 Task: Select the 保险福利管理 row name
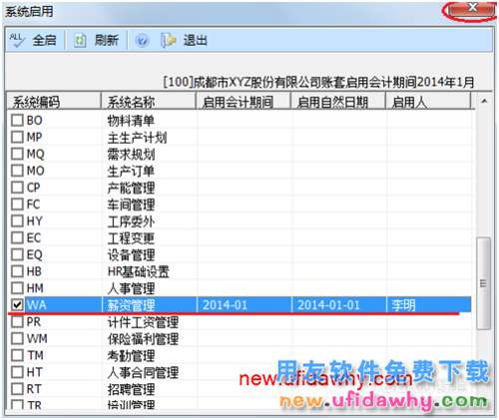point(143,339)
